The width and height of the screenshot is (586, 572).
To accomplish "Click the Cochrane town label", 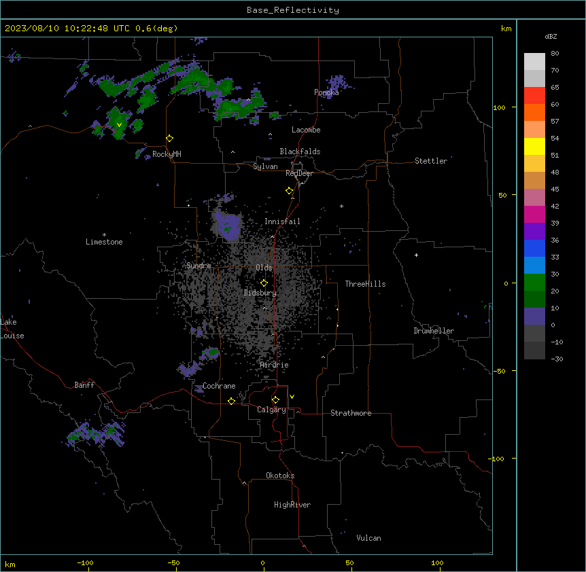I will 219,386.
